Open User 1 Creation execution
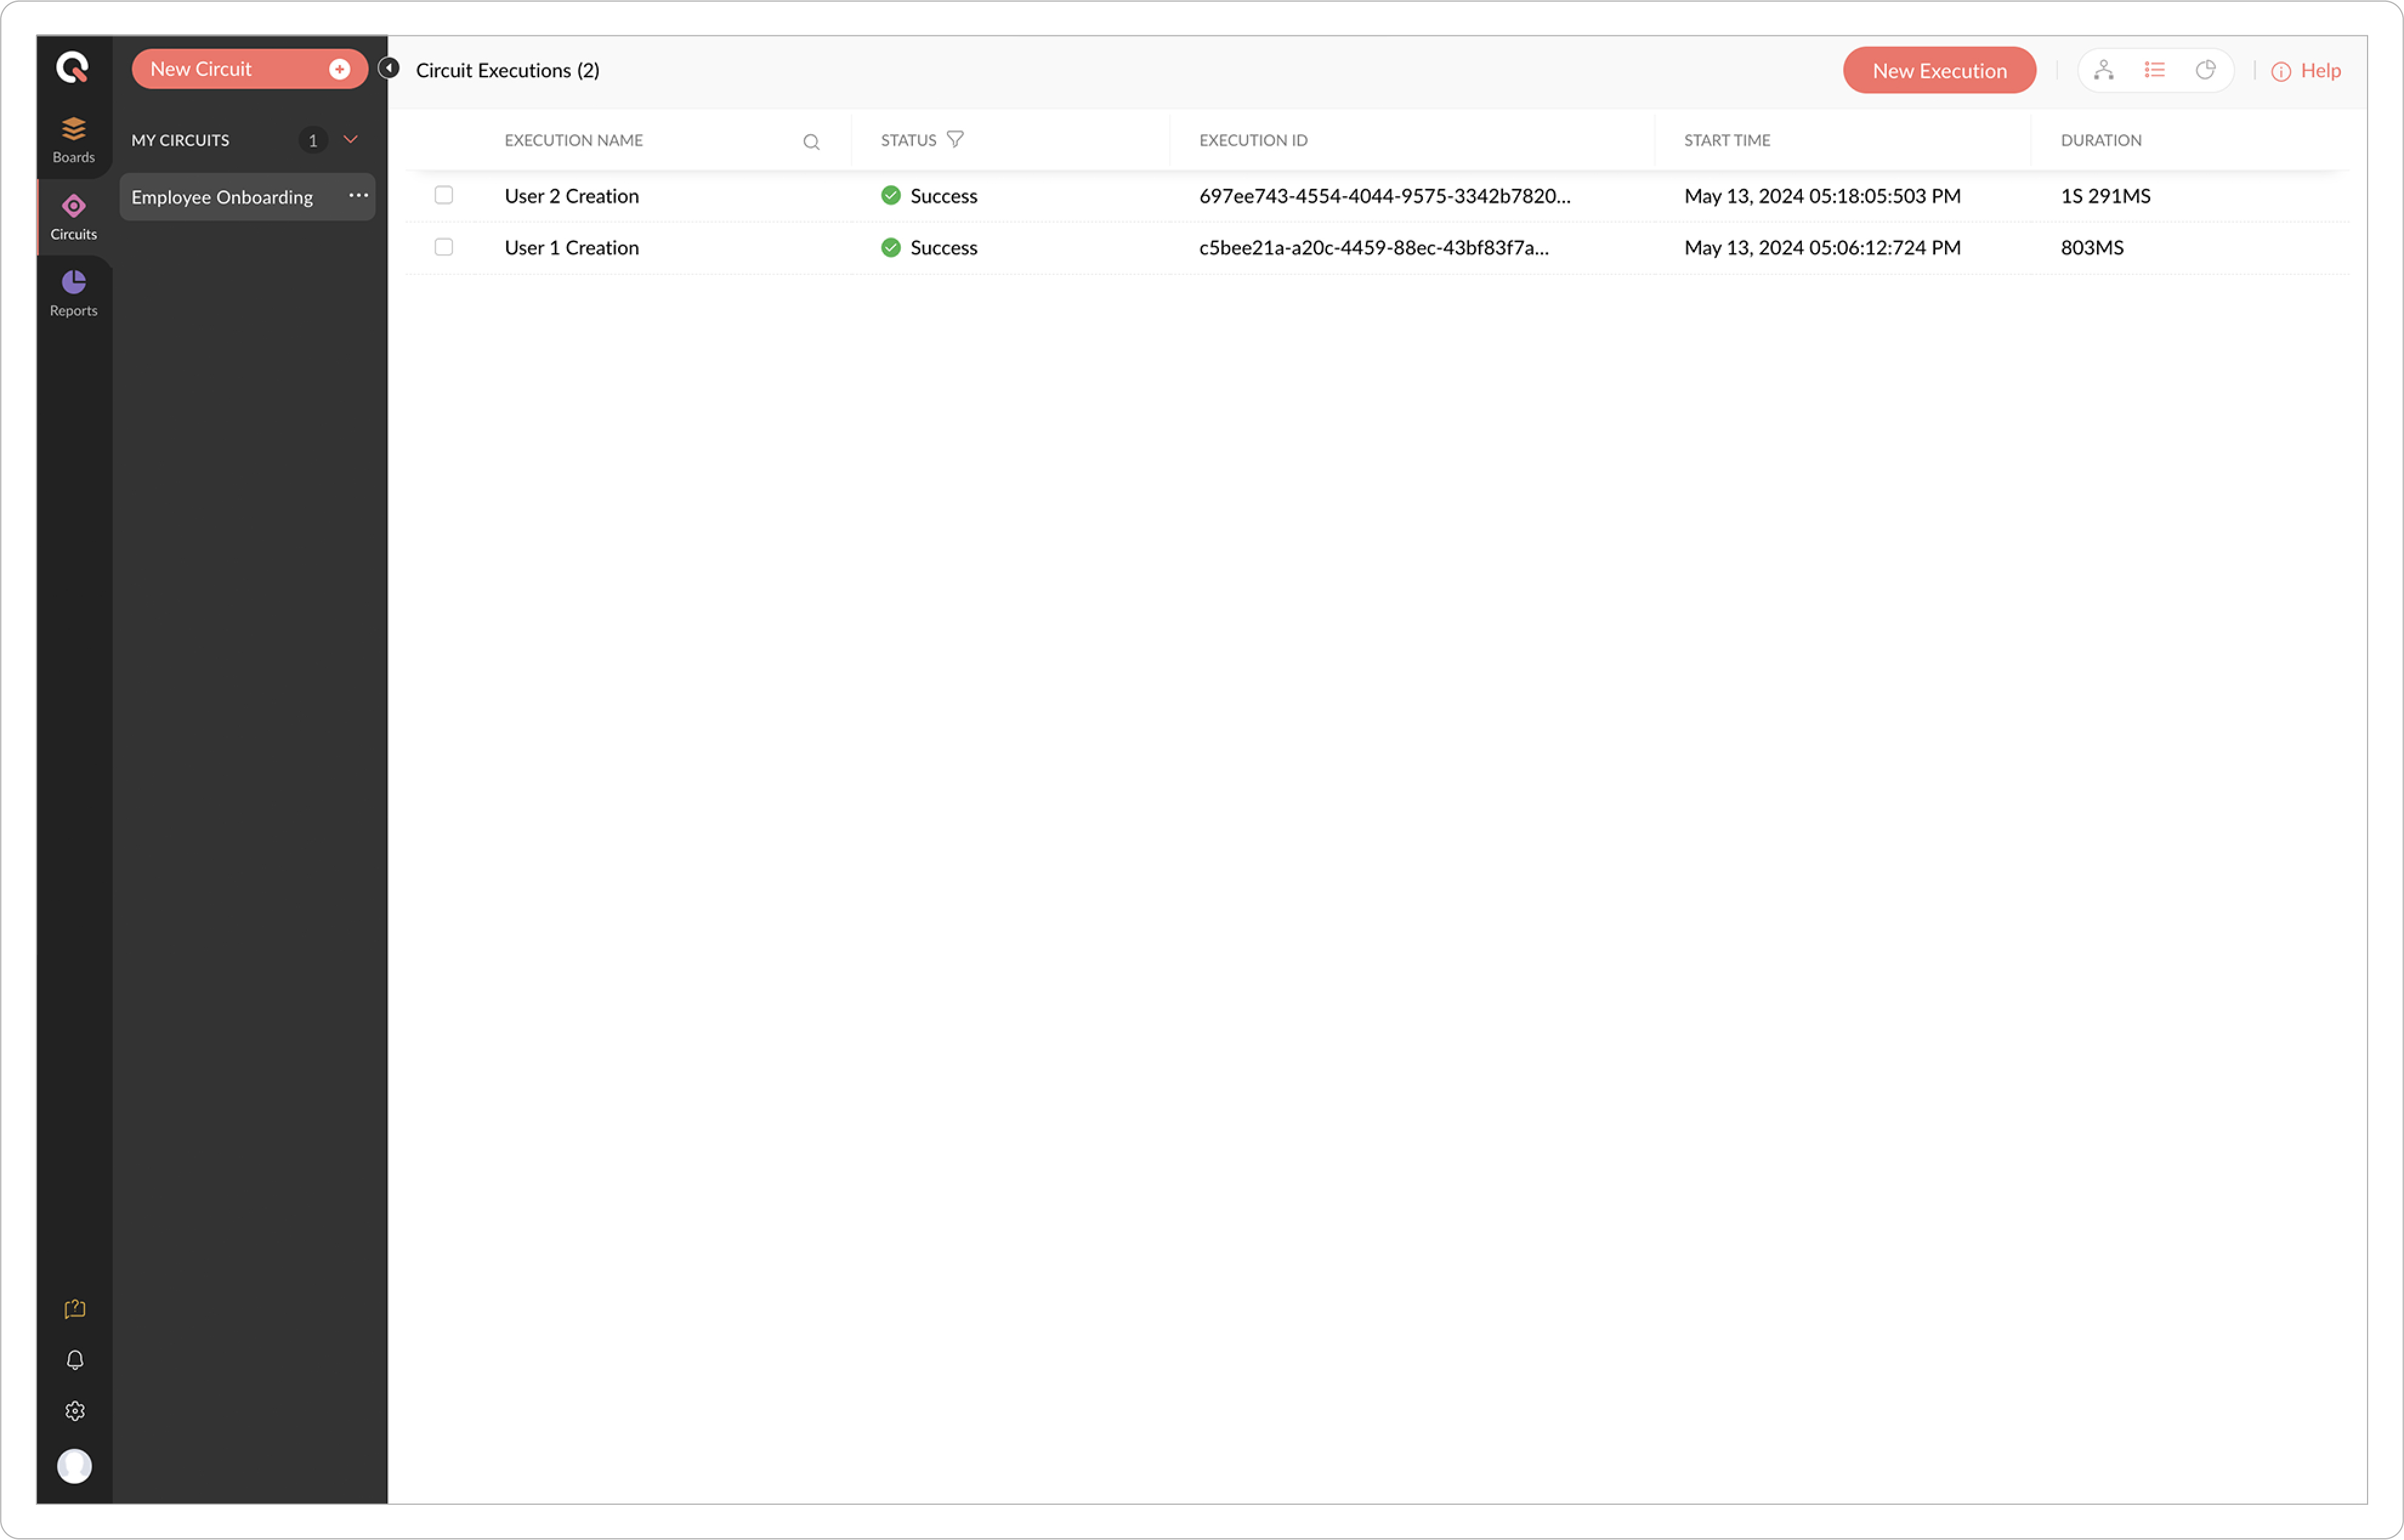This screenshot has height=1540, width=2404. [x=571, y=248]
